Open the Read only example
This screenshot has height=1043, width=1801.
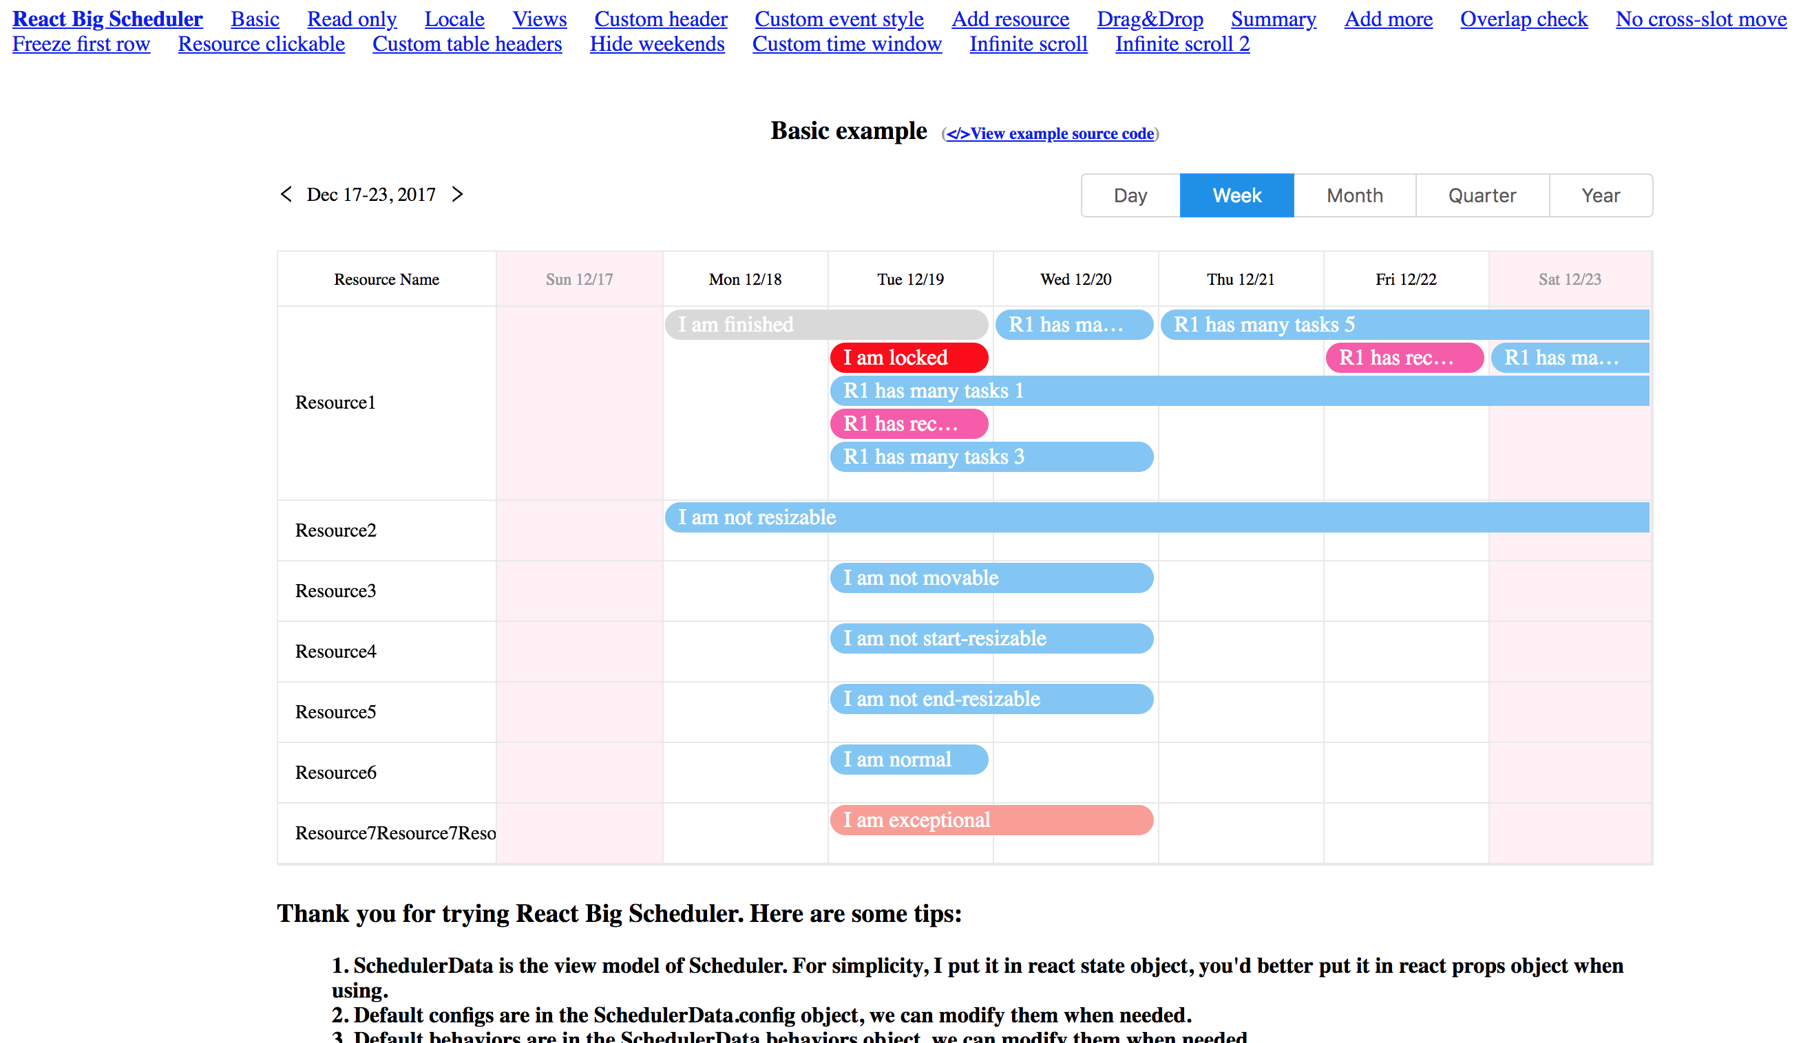coord(352,19)
